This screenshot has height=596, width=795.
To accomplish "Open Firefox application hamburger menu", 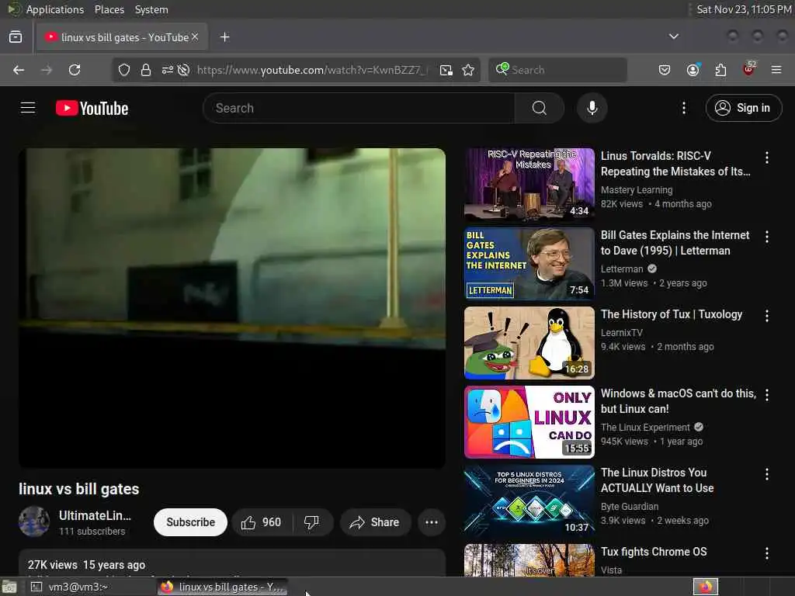I will 776,70.
